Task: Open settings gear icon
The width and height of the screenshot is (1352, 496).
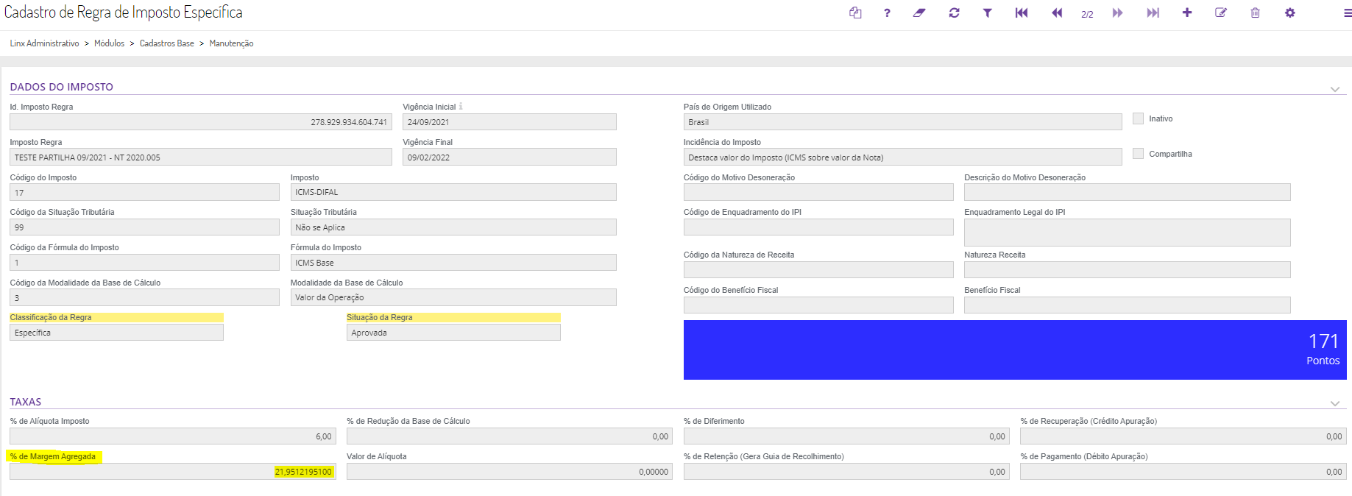Action: 1290,13
